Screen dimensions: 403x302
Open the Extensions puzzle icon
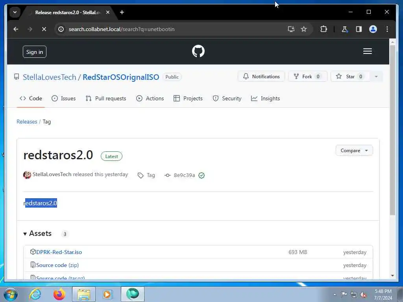(x=324, y=29)
